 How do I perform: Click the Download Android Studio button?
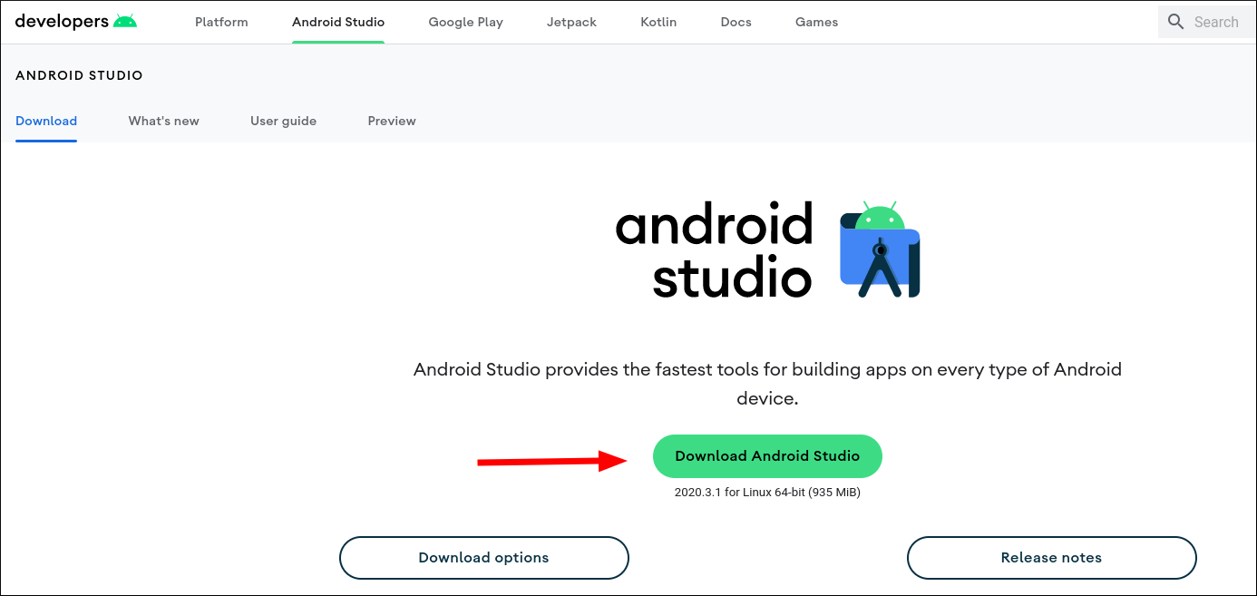[x=767, y=456]
